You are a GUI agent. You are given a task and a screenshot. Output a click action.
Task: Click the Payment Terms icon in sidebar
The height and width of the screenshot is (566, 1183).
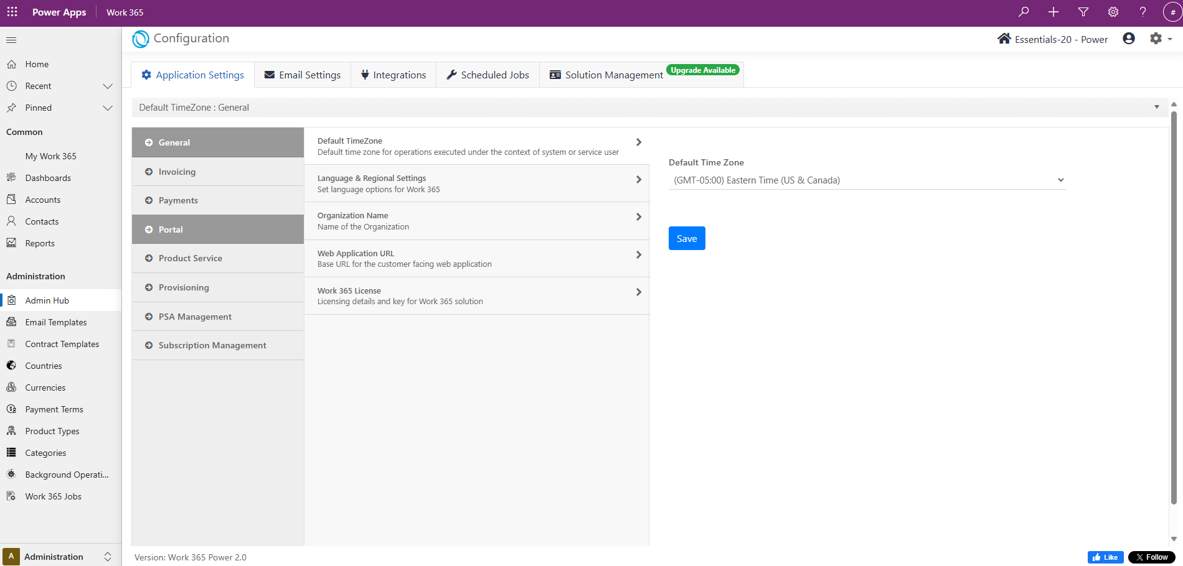pyautogui.click(x=11, y=409)
